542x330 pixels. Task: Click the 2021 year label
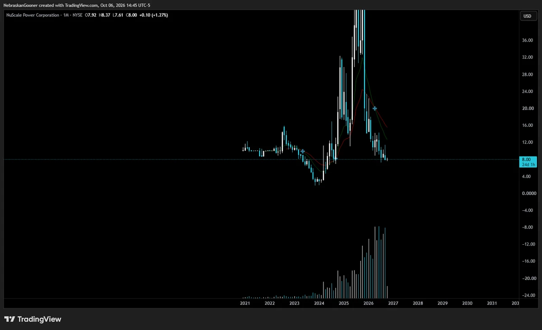tap(245, 303)
